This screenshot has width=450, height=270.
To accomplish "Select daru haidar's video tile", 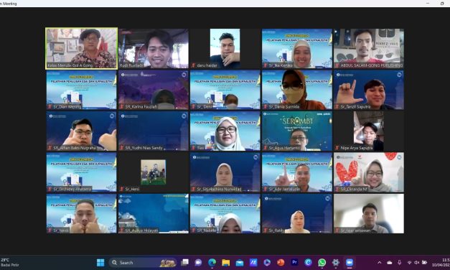I will click(x=225, y=48).
